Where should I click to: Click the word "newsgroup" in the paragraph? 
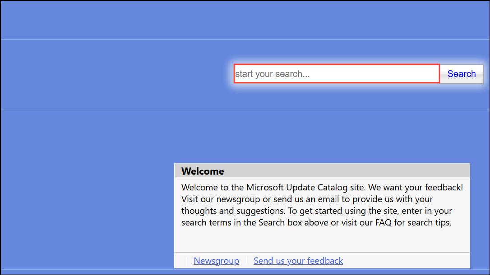pyautogui.click(x=238, y=199)
